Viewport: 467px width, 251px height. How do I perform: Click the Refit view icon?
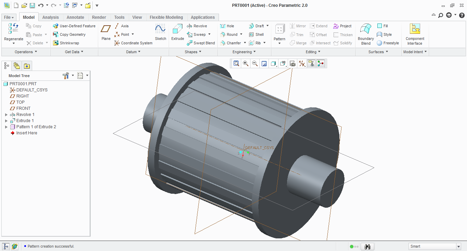[236, 63]
